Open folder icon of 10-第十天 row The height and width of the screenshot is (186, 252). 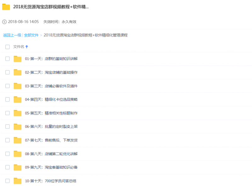18,181
